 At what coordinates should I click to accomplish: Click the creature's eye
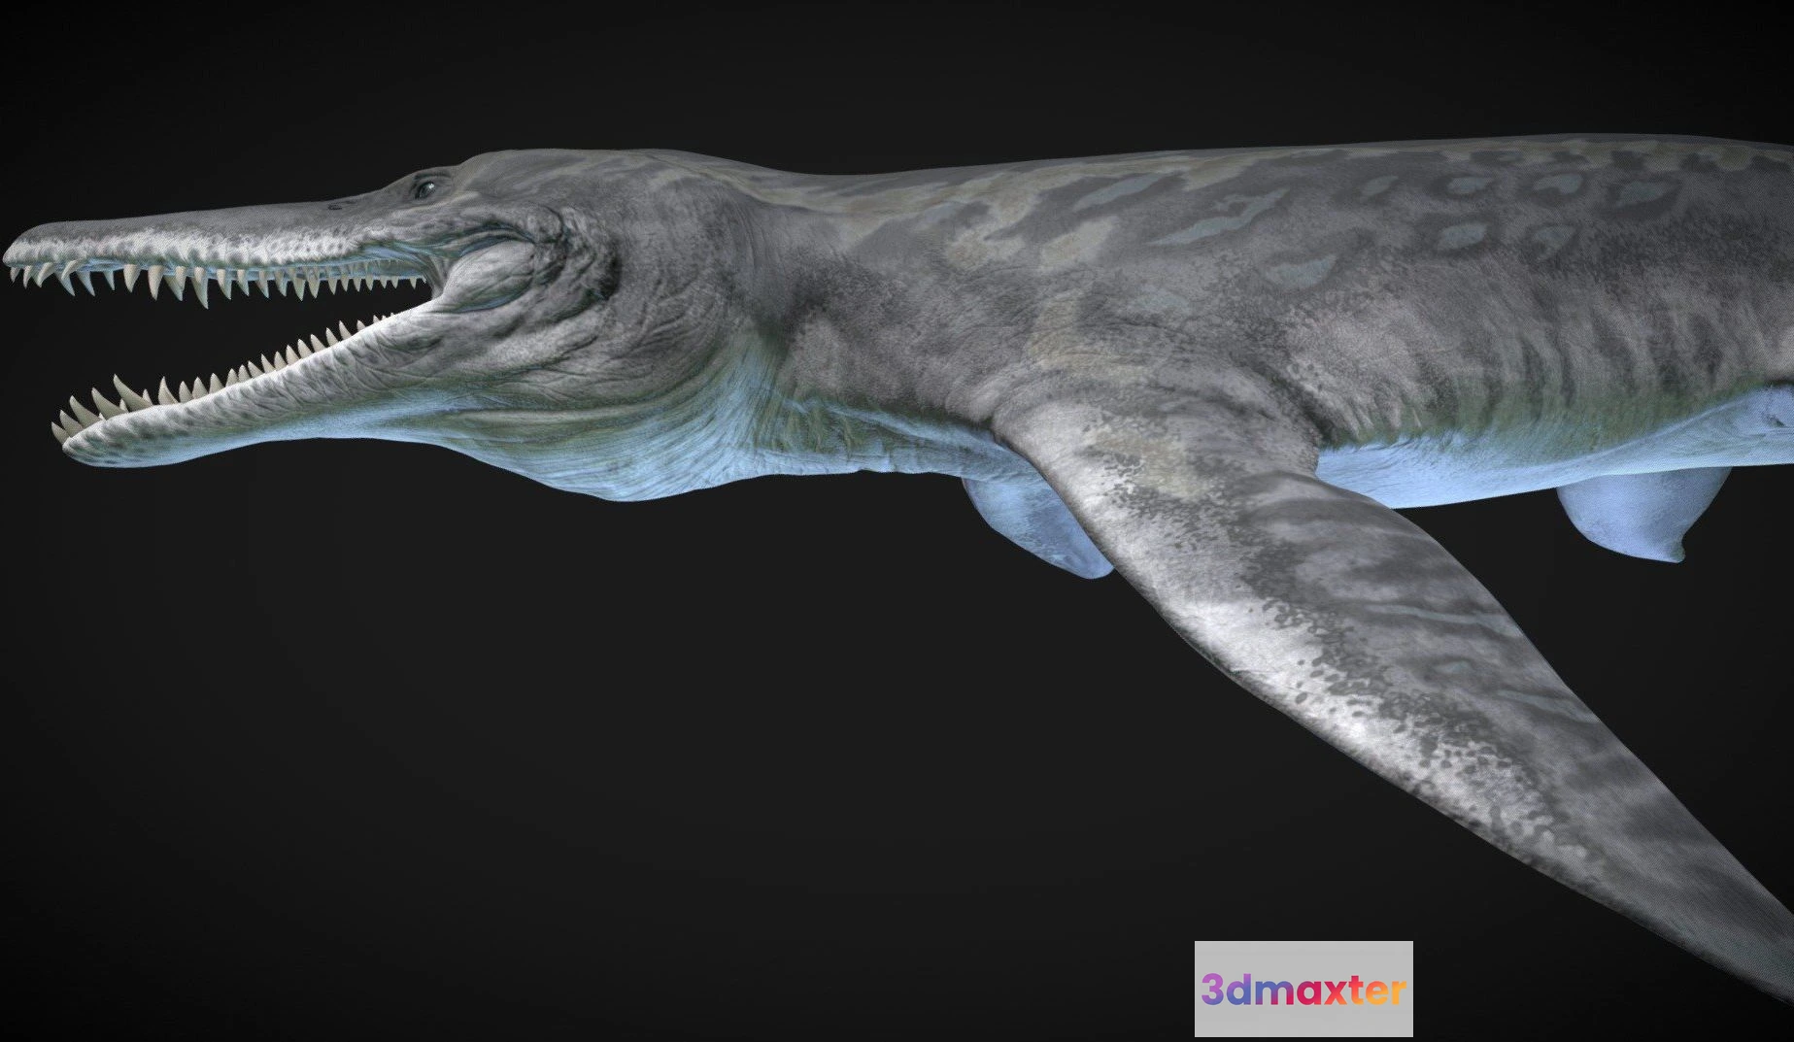(x=424, y=187)
